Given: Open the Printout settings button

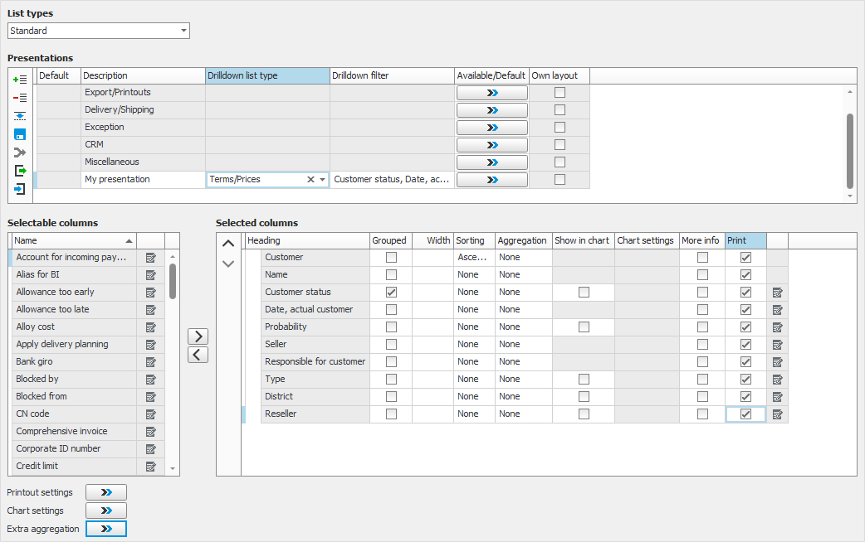Looking at the screenshot, I should point(106,492).
